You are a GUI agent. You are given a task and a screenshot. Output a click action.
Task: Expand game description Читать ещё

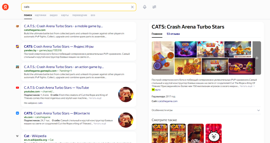click(x=247, y=86)
